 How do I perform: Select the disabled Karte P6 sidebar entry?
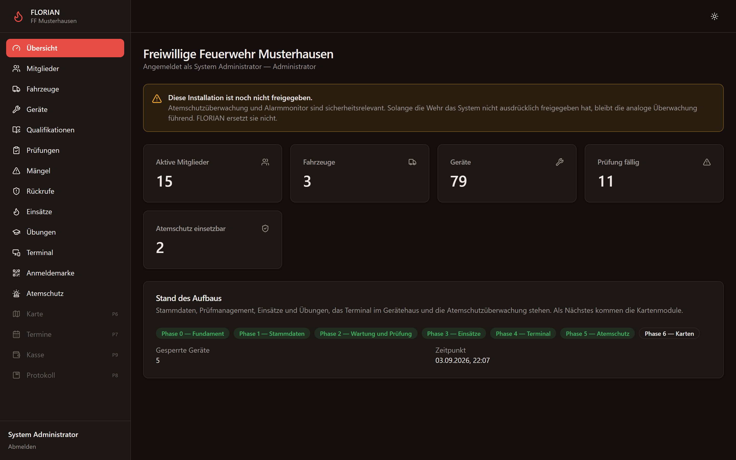pos(65,314)
